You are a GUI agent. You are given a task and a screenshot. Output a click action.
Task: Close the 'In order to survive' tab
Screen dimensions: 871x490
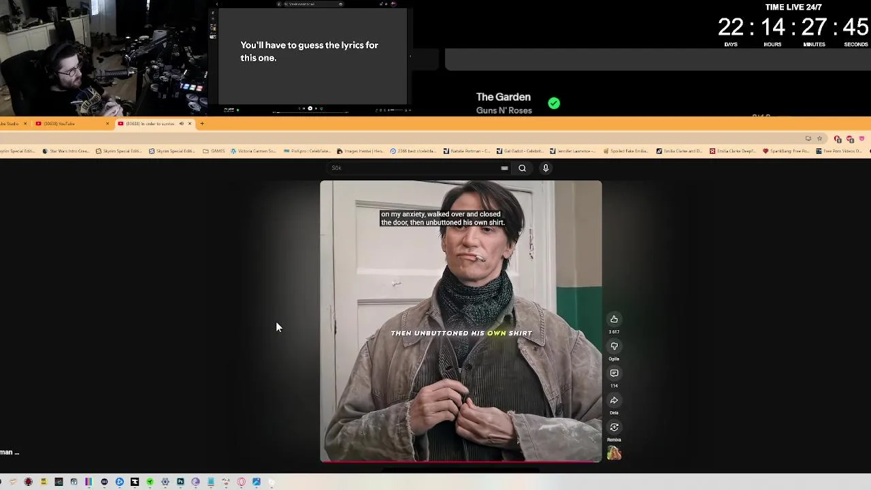click(190, 124)
